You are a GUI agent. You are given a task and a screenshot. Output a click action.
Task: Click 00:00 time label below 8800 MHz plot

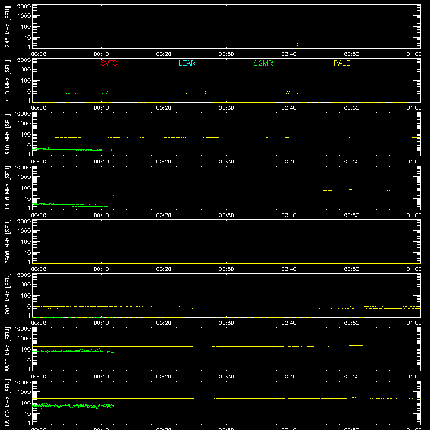39,377
